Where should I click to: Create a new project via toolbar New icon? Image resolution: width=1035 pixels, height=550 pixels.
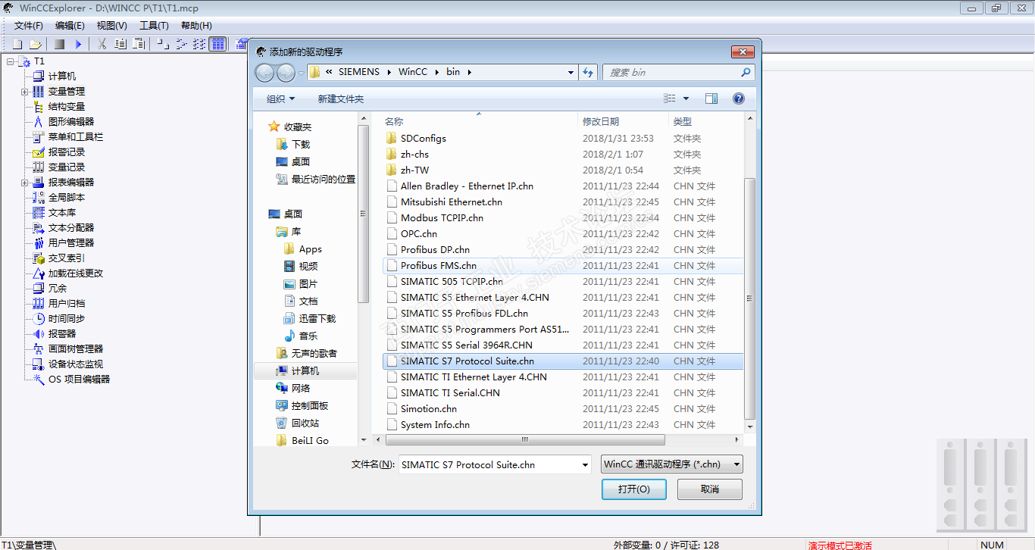click(x=17, y=44)
